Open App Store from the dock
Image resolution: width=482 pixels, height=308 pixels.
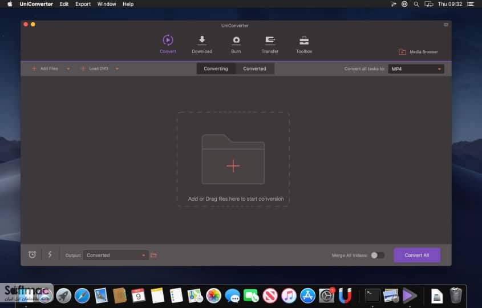click(307, 295)
